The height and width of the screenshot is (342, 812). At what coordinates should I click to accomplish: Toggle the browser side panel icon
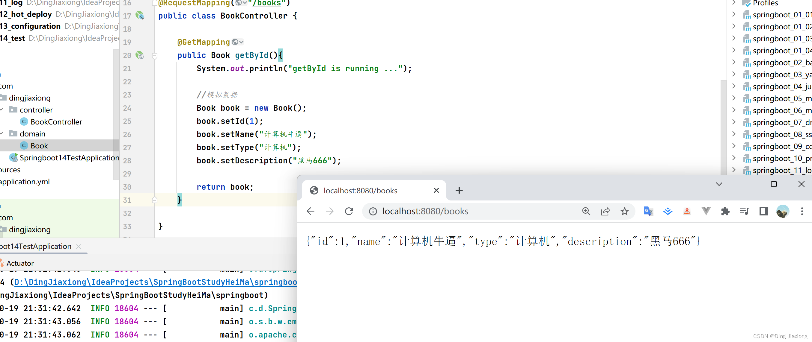point(763,211)
